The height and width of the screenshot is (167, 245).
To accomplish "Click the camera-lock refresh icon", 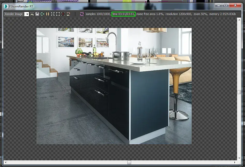I will coord(68,14).
